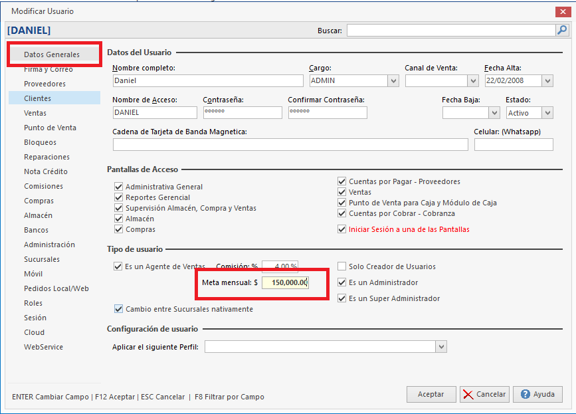Viewport: 576px width, 414px height.
Task: Click the Contraseña field
Action: click(242, 113)
